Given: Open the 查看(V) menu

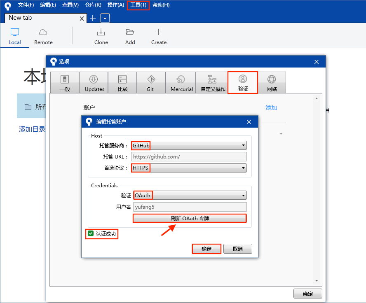Looking at the screenshot, I should point(70,5).
